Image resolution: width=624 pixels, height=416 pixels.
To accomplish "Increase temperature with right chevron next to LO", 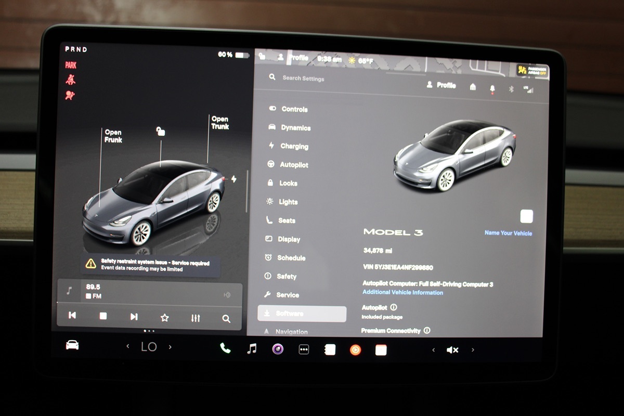I will point(170,347).
